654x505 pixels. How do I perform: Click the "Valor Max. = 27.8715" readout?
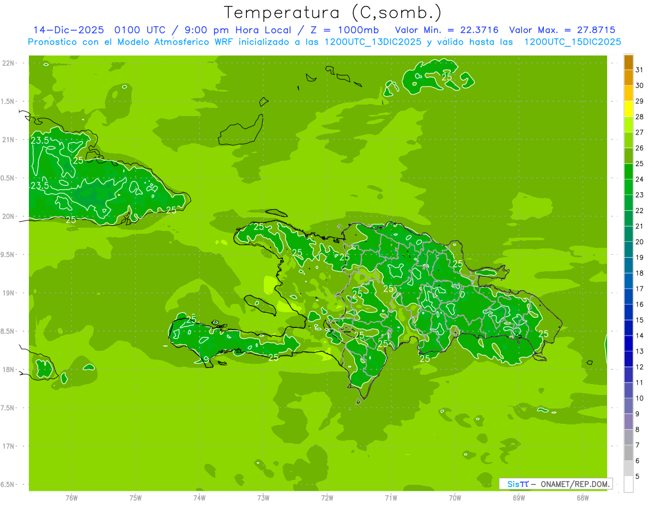[x=562, y=30]
